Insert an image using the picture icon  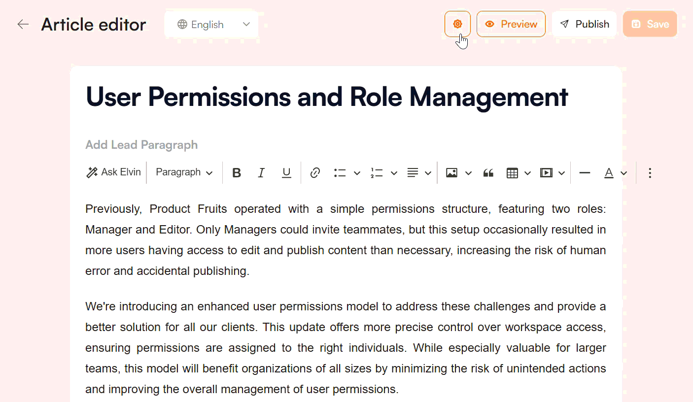451,173
